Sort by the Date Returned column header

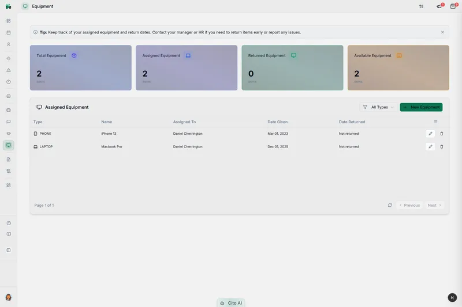click(352, 122)
